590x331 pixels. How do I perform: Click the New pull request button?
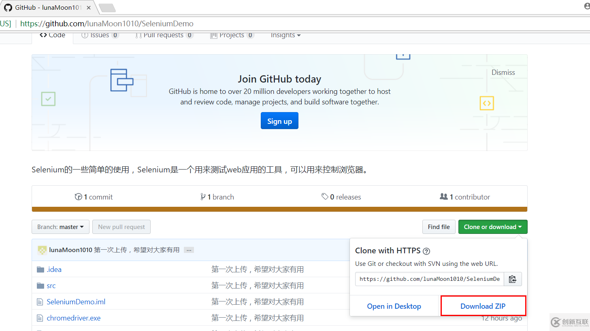(121, 227)
